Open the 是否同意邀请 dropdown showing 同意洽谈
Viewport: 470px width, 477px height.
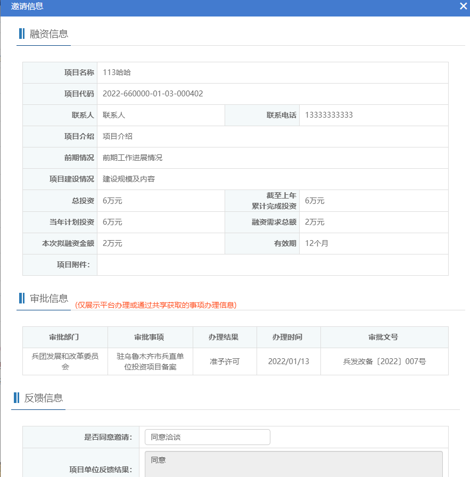[x=207, y=437]
